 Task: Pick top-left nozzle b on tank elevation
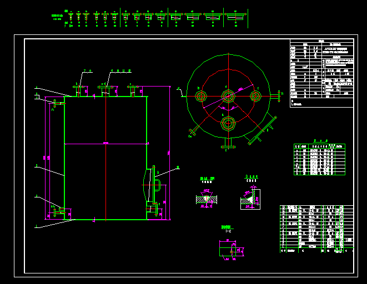tap(79, 91)
